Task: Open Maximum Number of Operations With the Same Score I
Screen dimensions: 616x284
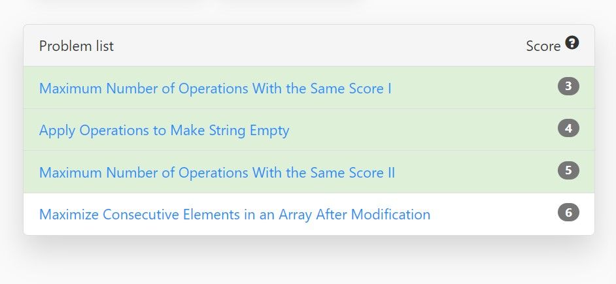Action: coord(215,88)
